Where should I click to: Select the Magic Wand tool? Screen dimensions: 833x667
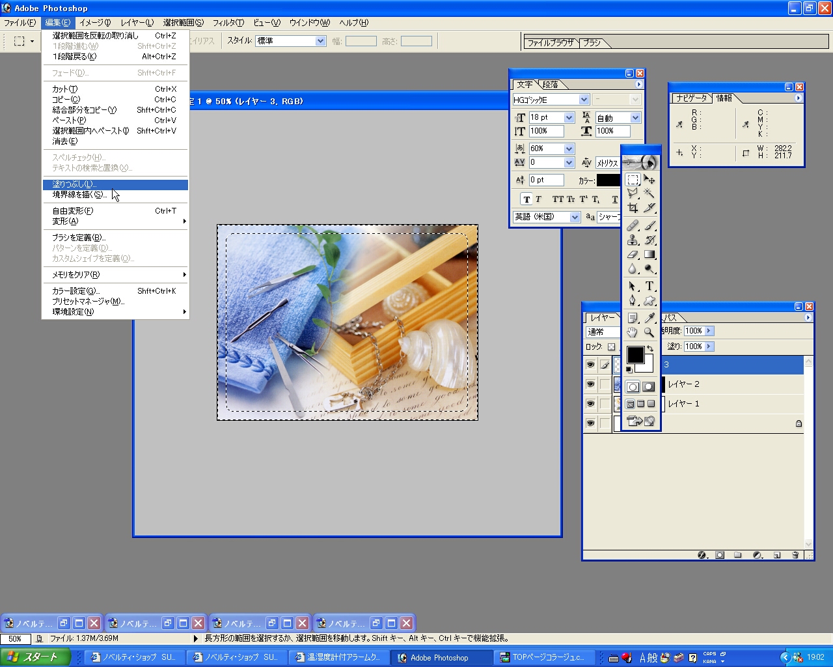pyautogui.click(x=649, y=193)
